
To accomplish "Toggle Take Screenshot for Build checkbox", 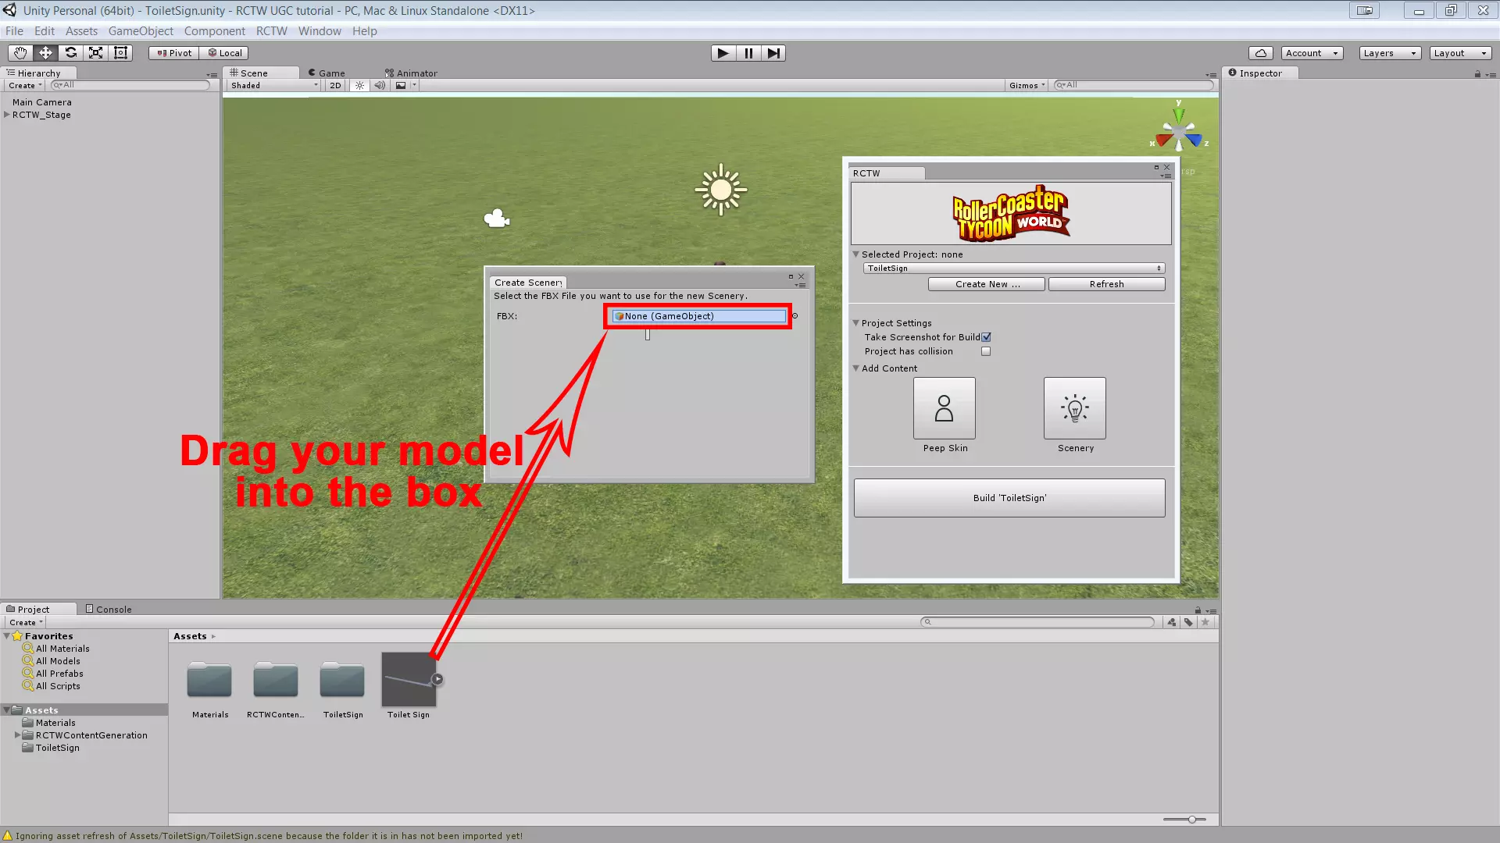I will pyautogui.click(x=986, y=337).
